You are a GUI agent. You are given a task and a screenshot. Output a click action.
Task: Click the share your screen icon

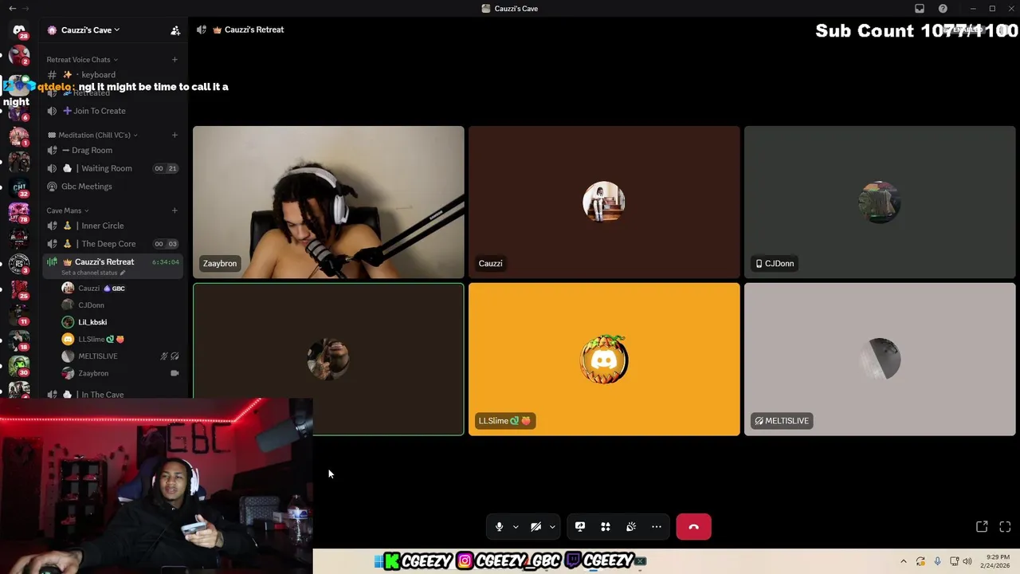[x=580, y=527]
